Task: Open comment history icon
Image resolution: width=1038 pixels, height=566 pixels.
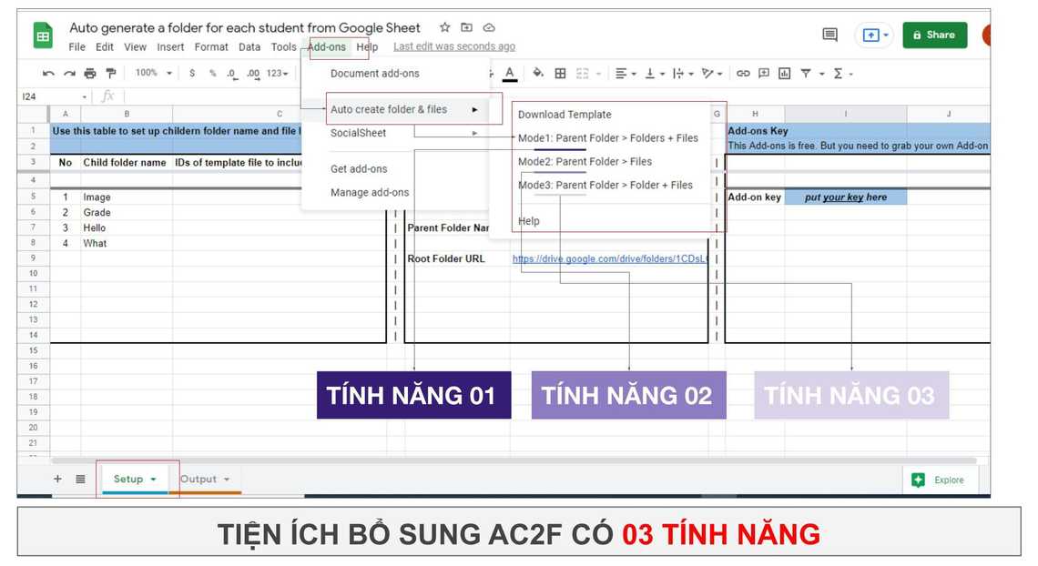Action: point(829,35)
